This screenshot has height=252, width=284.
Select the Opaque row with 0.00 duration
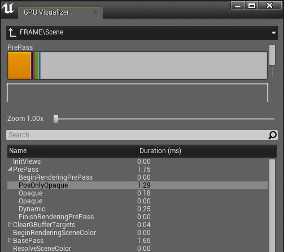coord(137,201)
